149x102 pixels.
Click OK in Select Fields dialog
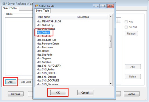coord(58,93)
